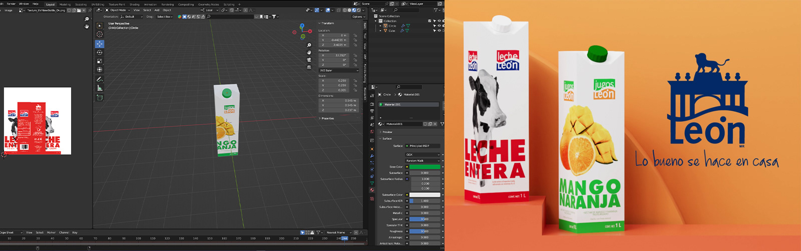Open the Render properties tab icon
The height and width of the screenshot is (251, 801).
[372, 104]
